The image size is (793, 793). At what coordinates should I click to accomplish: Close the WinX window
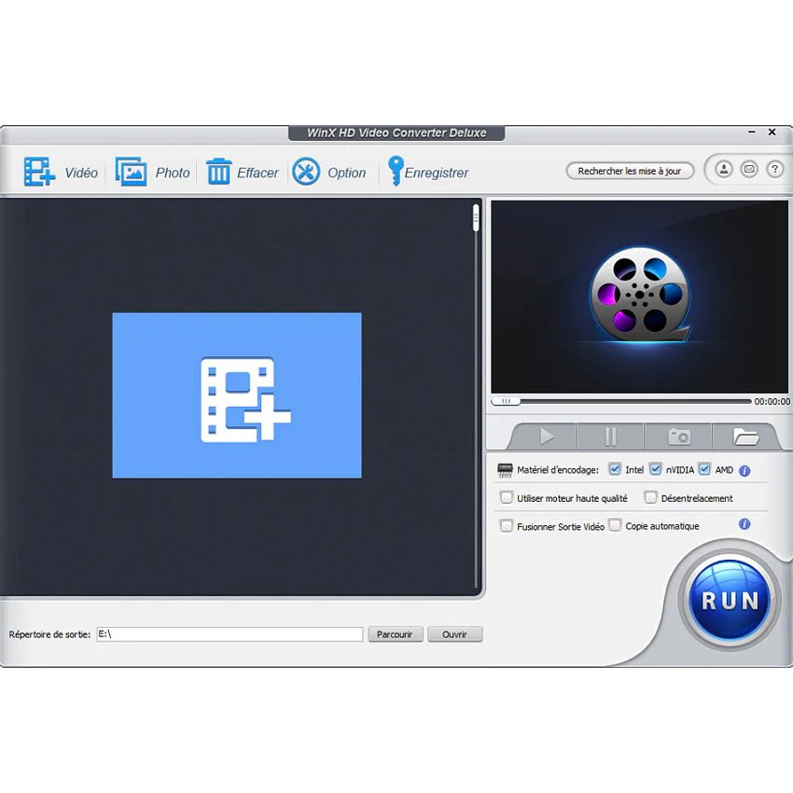coord(772,132)
